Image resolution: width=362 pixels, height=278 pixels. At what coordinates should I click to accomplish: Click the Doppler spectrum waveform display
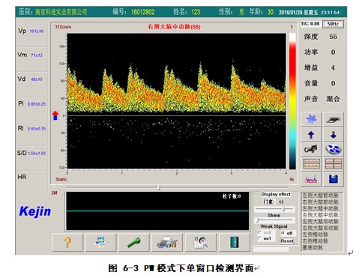click(x=177, y=101)
